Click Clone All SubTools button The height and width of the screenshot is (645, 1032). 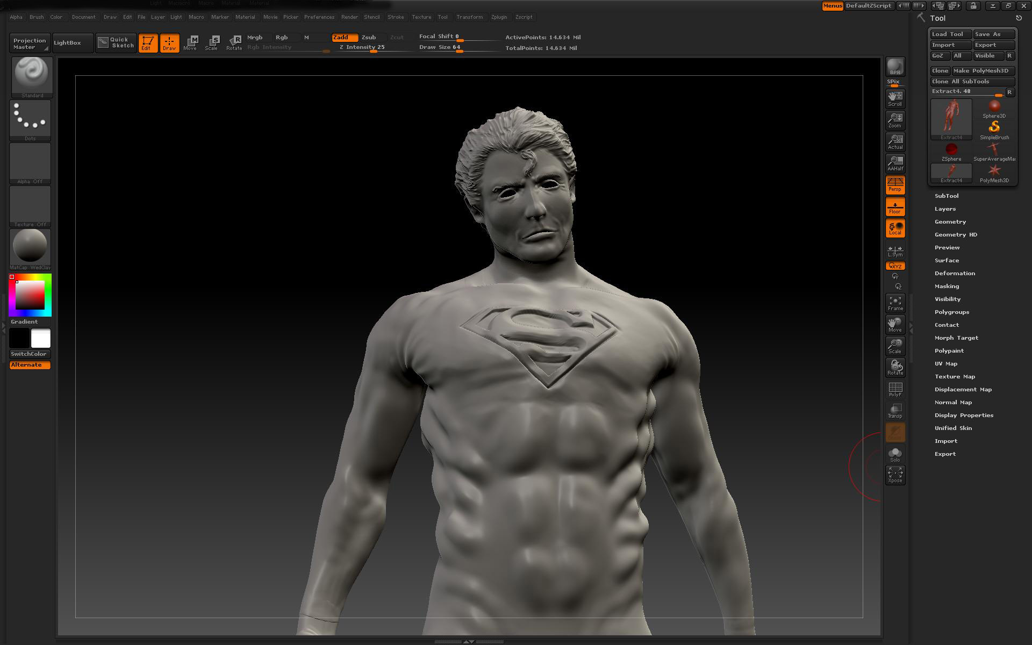click(x=972, y=82)
